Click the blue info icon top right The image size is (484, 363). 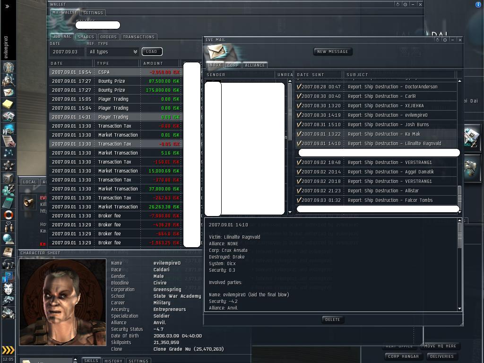coord(478,5)
